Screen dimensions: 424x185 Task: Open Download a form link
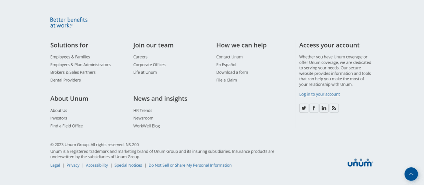(x=232, y=72)
